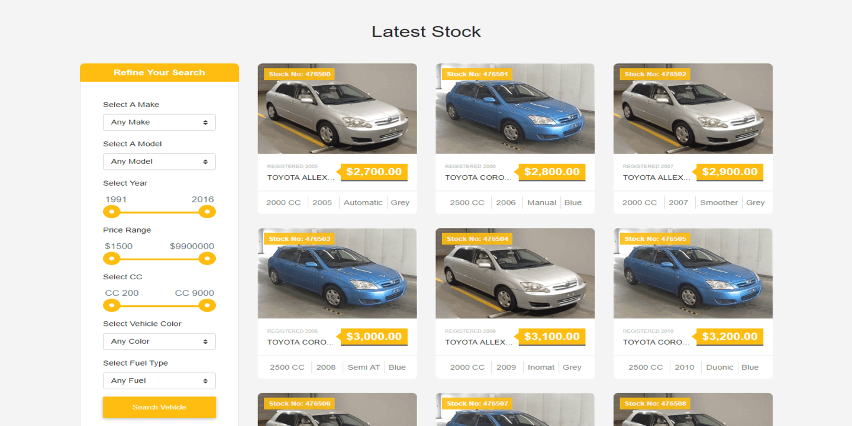Click the $2,900.00 price tag
Screen dimensions: 852x426
(730, 172)
